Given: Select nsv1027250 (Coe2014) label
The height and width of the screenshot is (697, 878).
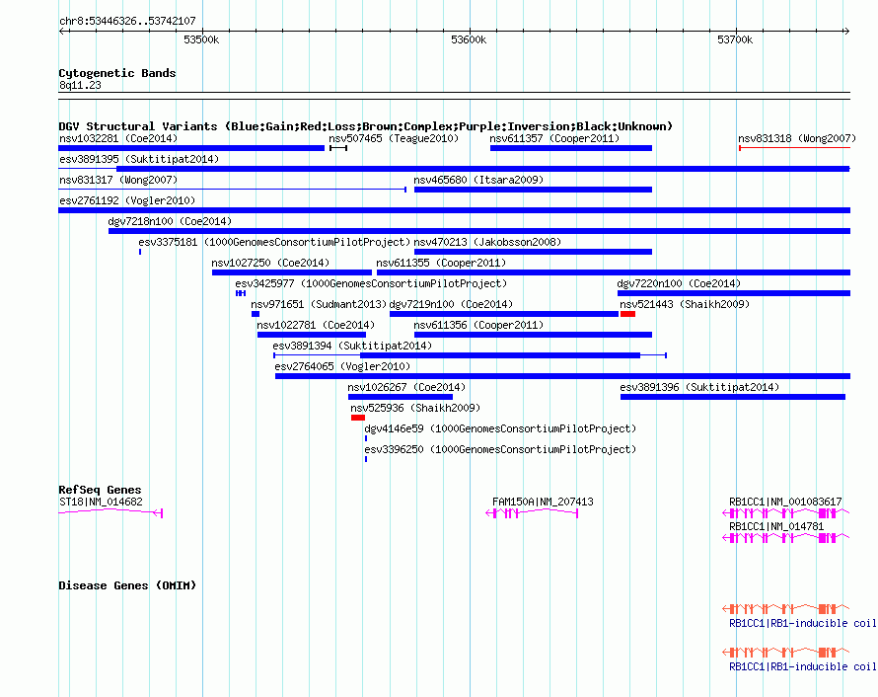Looking at the screenshot, I should click(x=270, y=263).
